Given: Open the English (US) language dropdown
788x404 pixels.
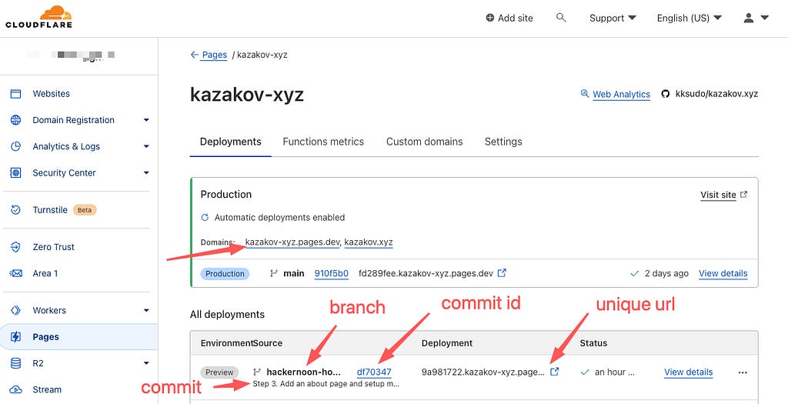Looking at the screenshot, I should tap(689, 18).
